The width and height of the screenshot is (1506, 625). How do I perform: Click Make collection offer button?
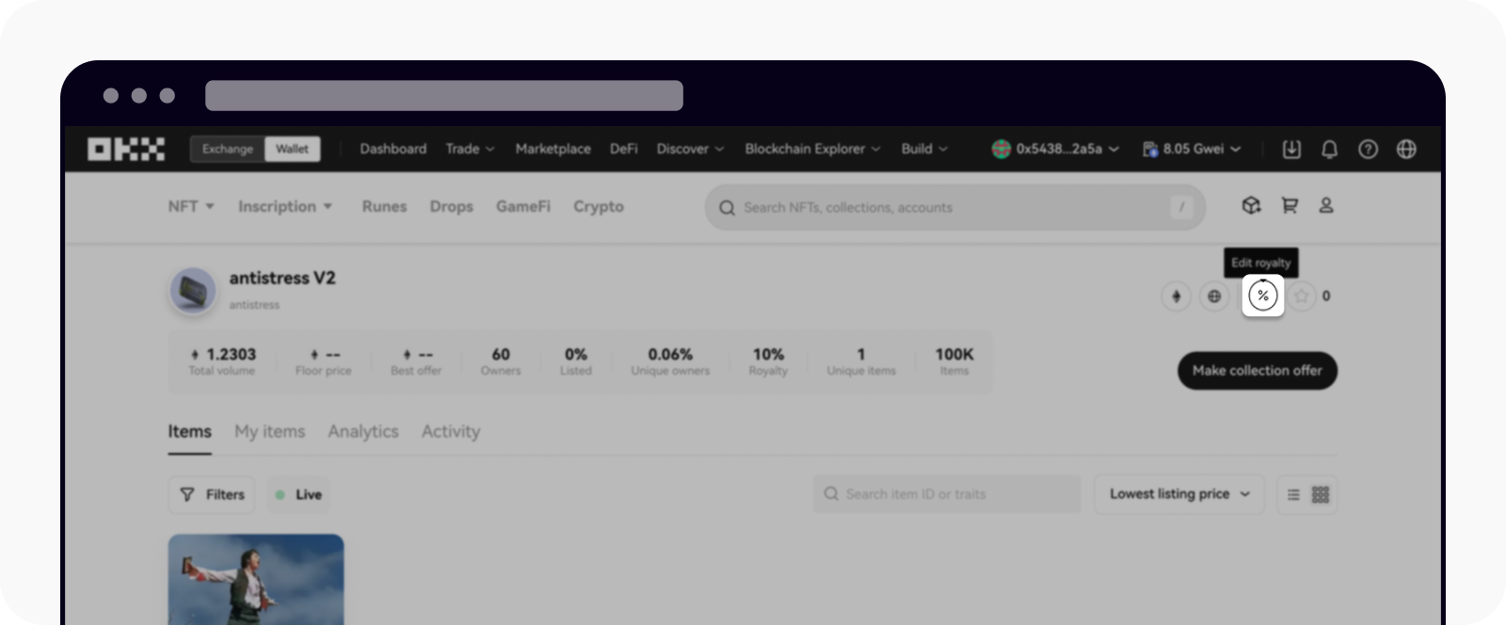[x=1258, y=371]
